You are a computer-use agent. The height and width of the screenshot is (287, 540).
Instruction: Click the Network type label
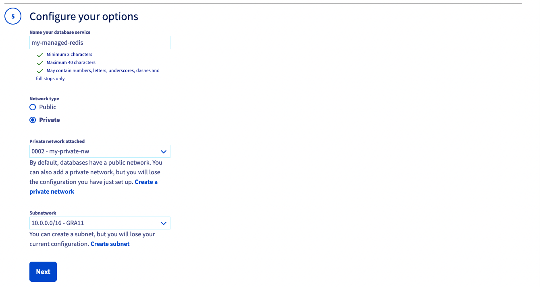(44, 98)
